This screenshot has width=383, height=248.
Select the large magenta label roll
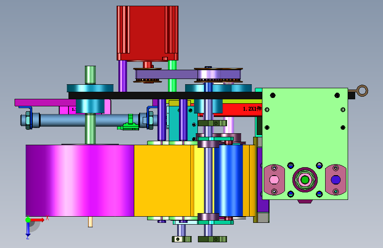(80, 180)
